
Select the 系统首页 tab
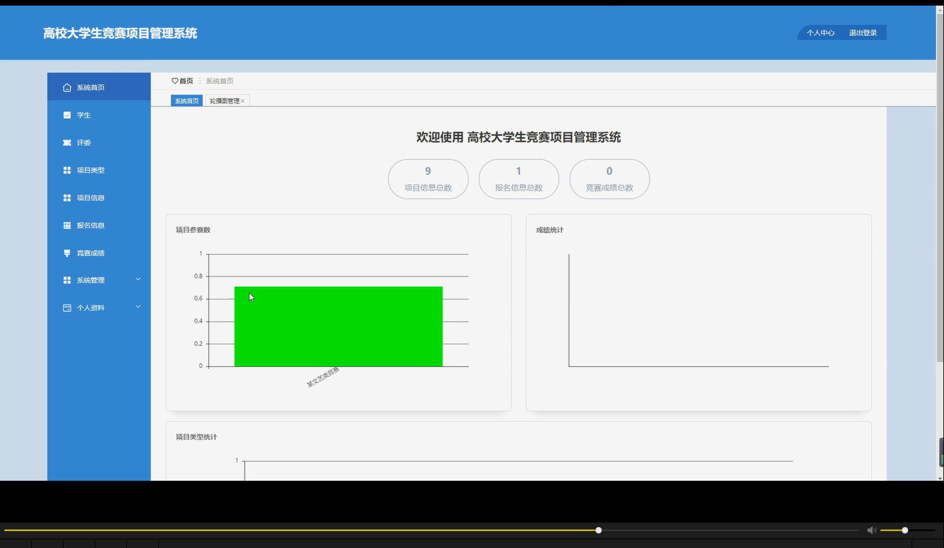point(186,100)
